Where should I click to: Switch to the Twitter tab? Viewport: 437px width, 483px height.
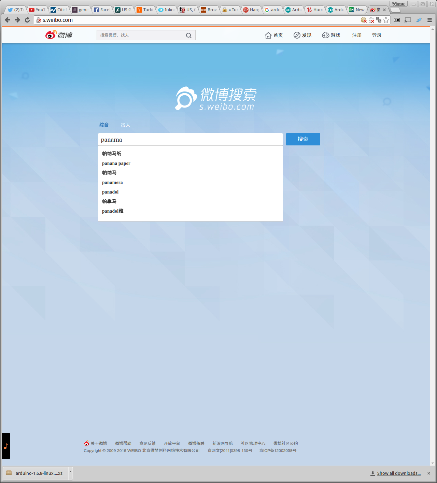[16, 10]
